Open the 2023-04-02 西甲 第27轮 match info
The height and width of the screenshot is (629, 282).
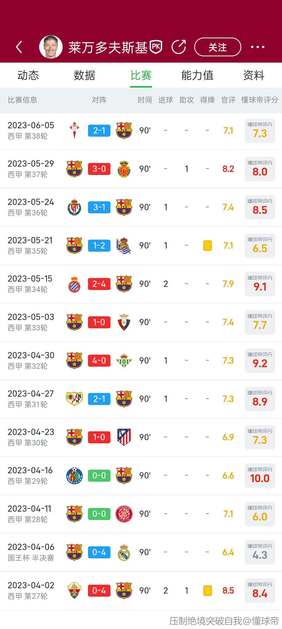point(31,590)
